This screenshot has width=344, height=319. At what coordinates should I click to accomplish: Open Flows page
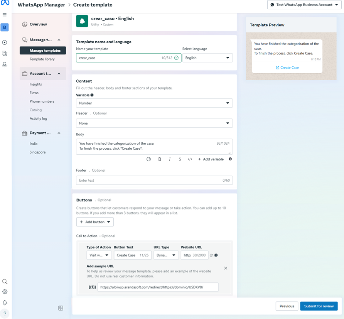click(34, 93)
